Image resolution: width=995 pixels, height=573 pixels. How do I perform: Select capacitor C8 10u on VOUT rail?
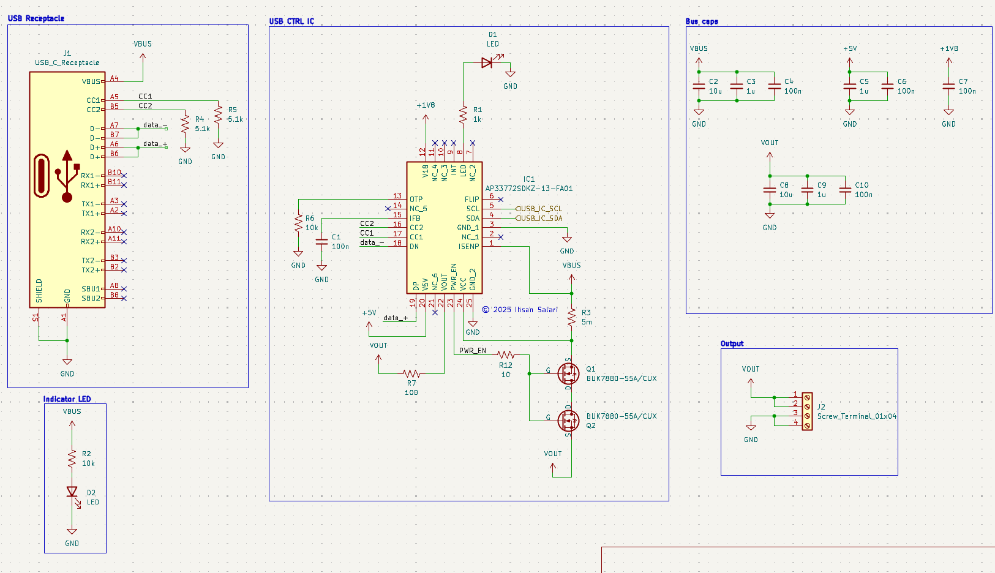pyautogui.click(x=770, y=190)
